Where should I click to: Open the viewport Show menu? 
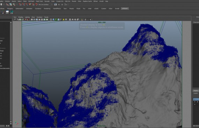33,17
